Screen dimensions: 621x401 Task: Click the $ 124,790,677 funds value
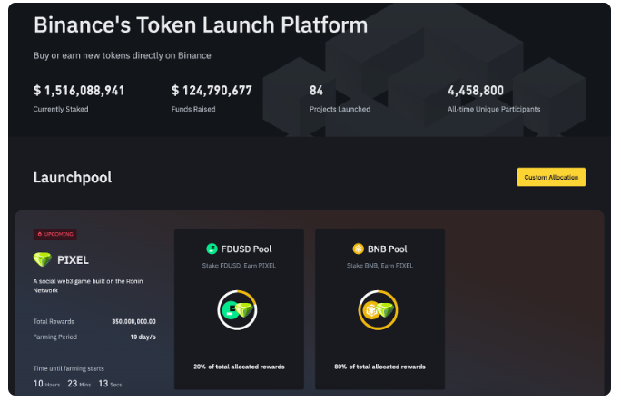pyautogui.click(x=212, y=90)
